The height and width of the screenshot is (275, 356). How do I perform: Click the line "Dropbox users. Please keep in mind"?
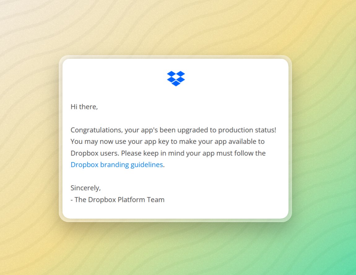[168, 153]
